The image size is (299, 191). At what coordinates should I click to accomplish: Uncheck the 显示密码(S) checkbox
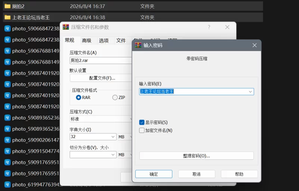click(142, 122)
